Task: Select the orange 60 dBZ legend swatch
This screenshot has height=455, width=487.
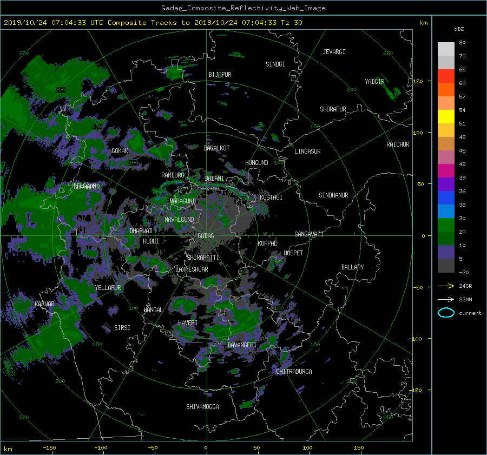Action: 446,89
